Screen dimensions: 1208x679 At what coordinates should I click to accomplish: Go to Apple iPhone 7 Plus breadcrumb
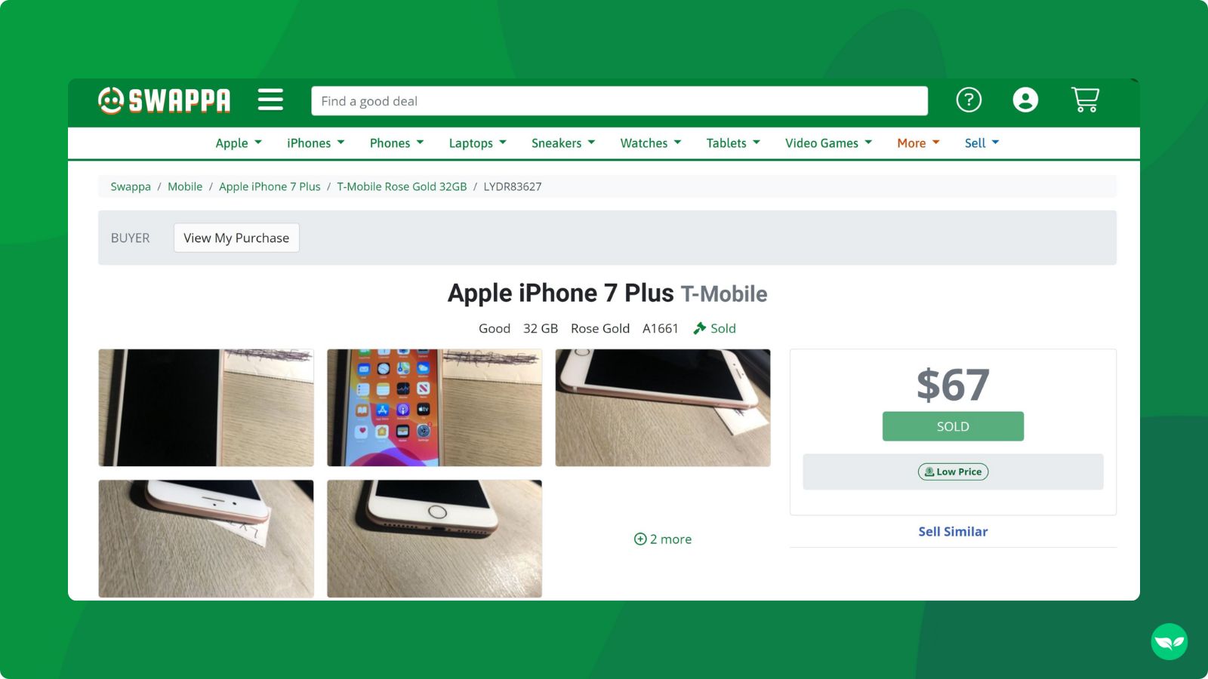[x=270, y=186]
